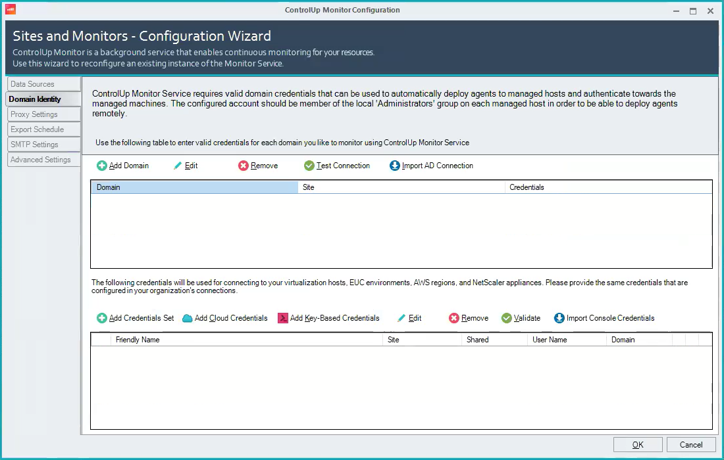Click the Shared column header
Image resolution: width=724 pixels, height=460 pixels.
[494, 340]
